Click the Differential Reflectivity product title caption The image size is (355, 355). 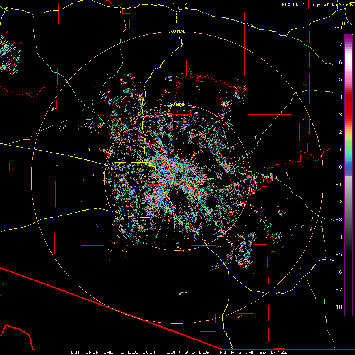tap(179, 352)
